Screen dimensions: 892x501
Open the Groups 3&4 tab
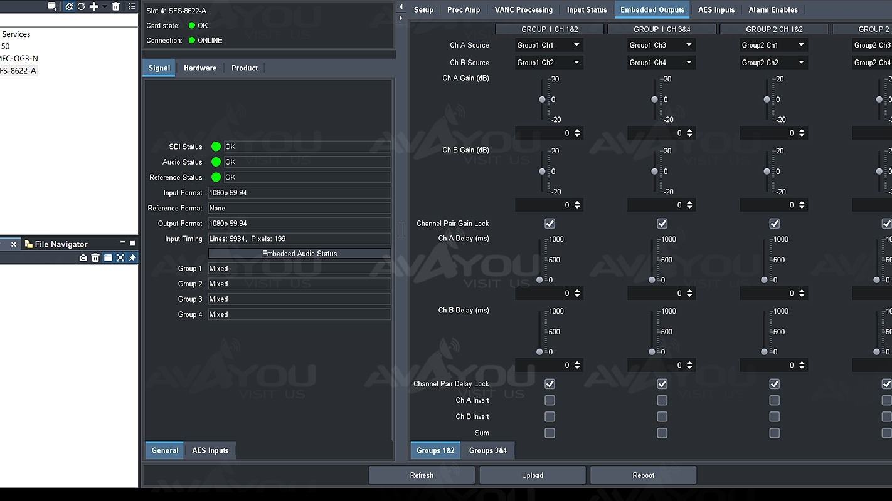[487, 450]
